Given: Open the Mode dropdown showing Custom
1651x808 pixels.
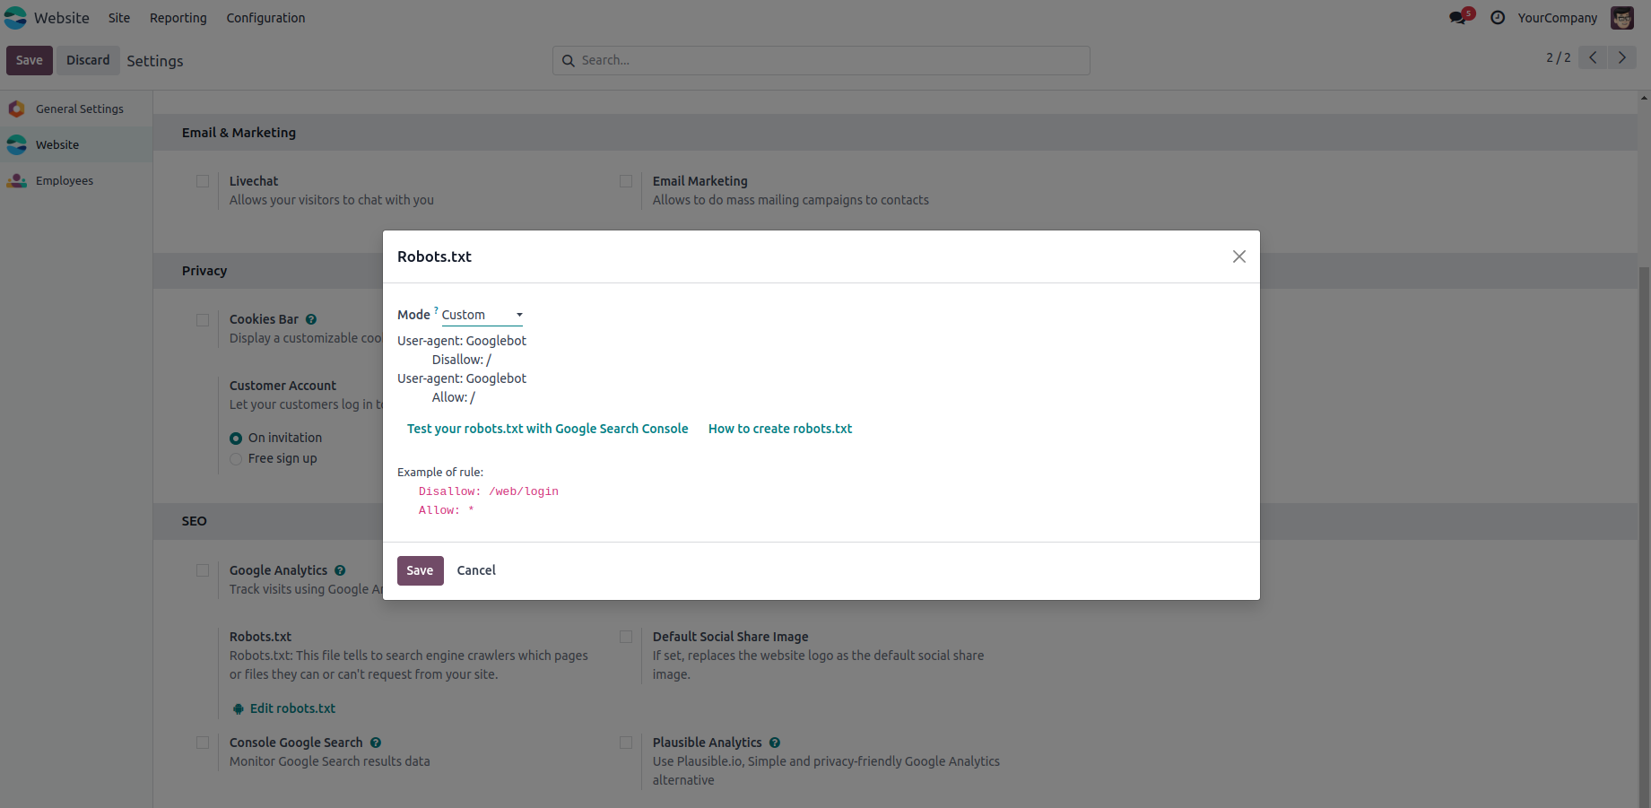Looking at the screenshot, I should [x=482, y=315].
